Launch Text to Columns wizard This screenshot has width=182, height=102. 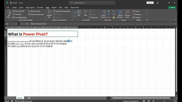104,14
